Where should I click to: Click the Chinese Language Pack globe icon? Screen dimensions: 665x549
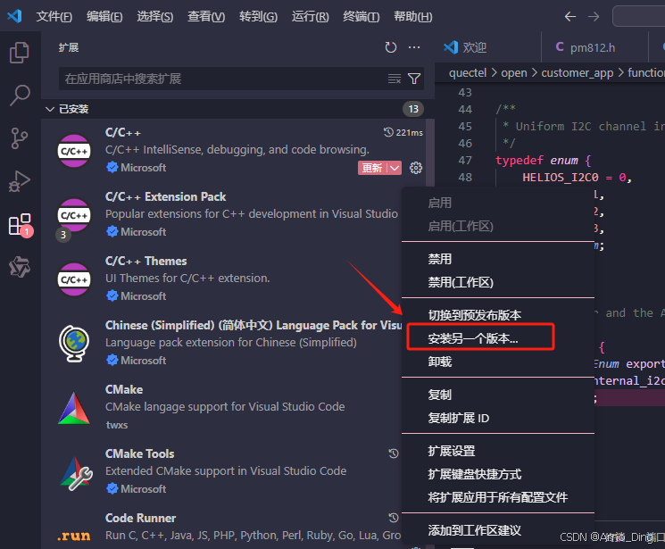74,343
